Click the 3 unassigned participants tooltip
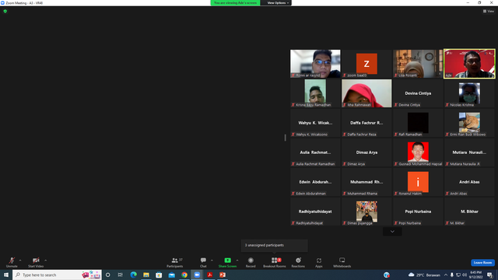498x280 pixels. point(275,246)
